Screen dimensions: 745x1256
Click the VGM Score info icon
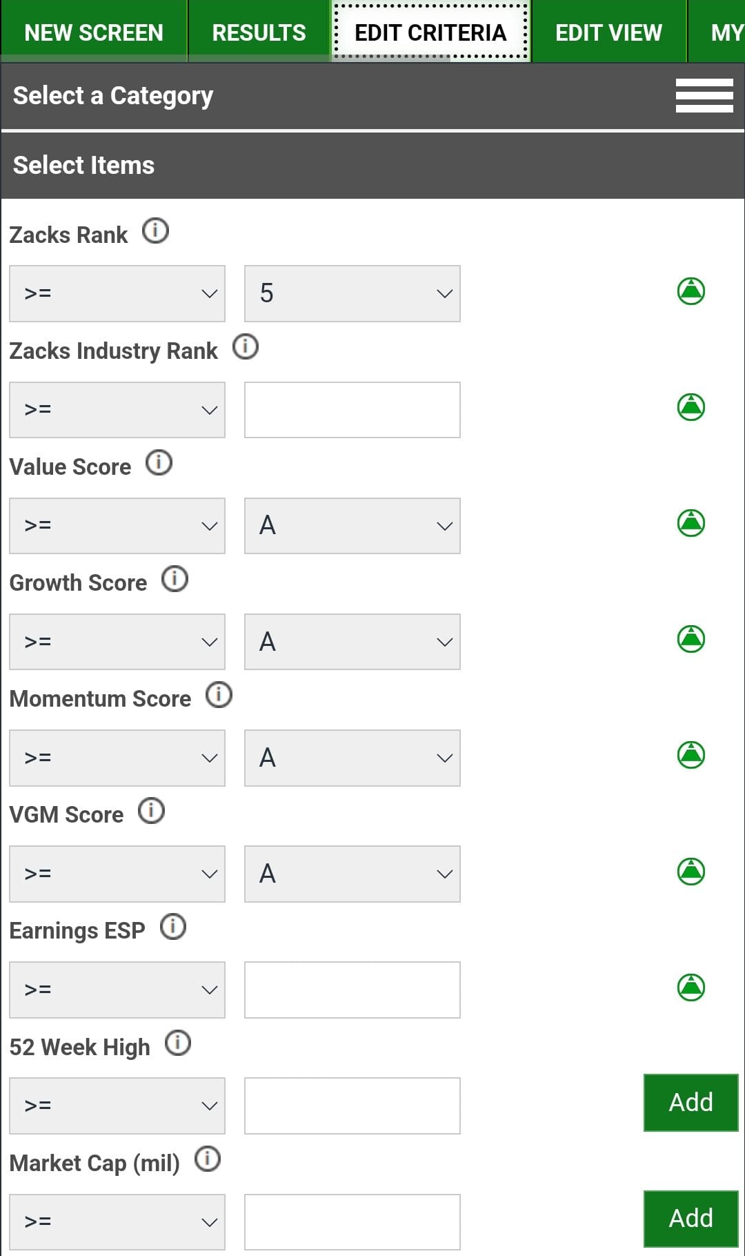[151, 811]
